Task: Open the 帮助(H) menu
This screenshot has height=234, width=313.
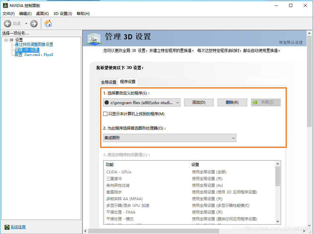Action: [x=83, y=13]
